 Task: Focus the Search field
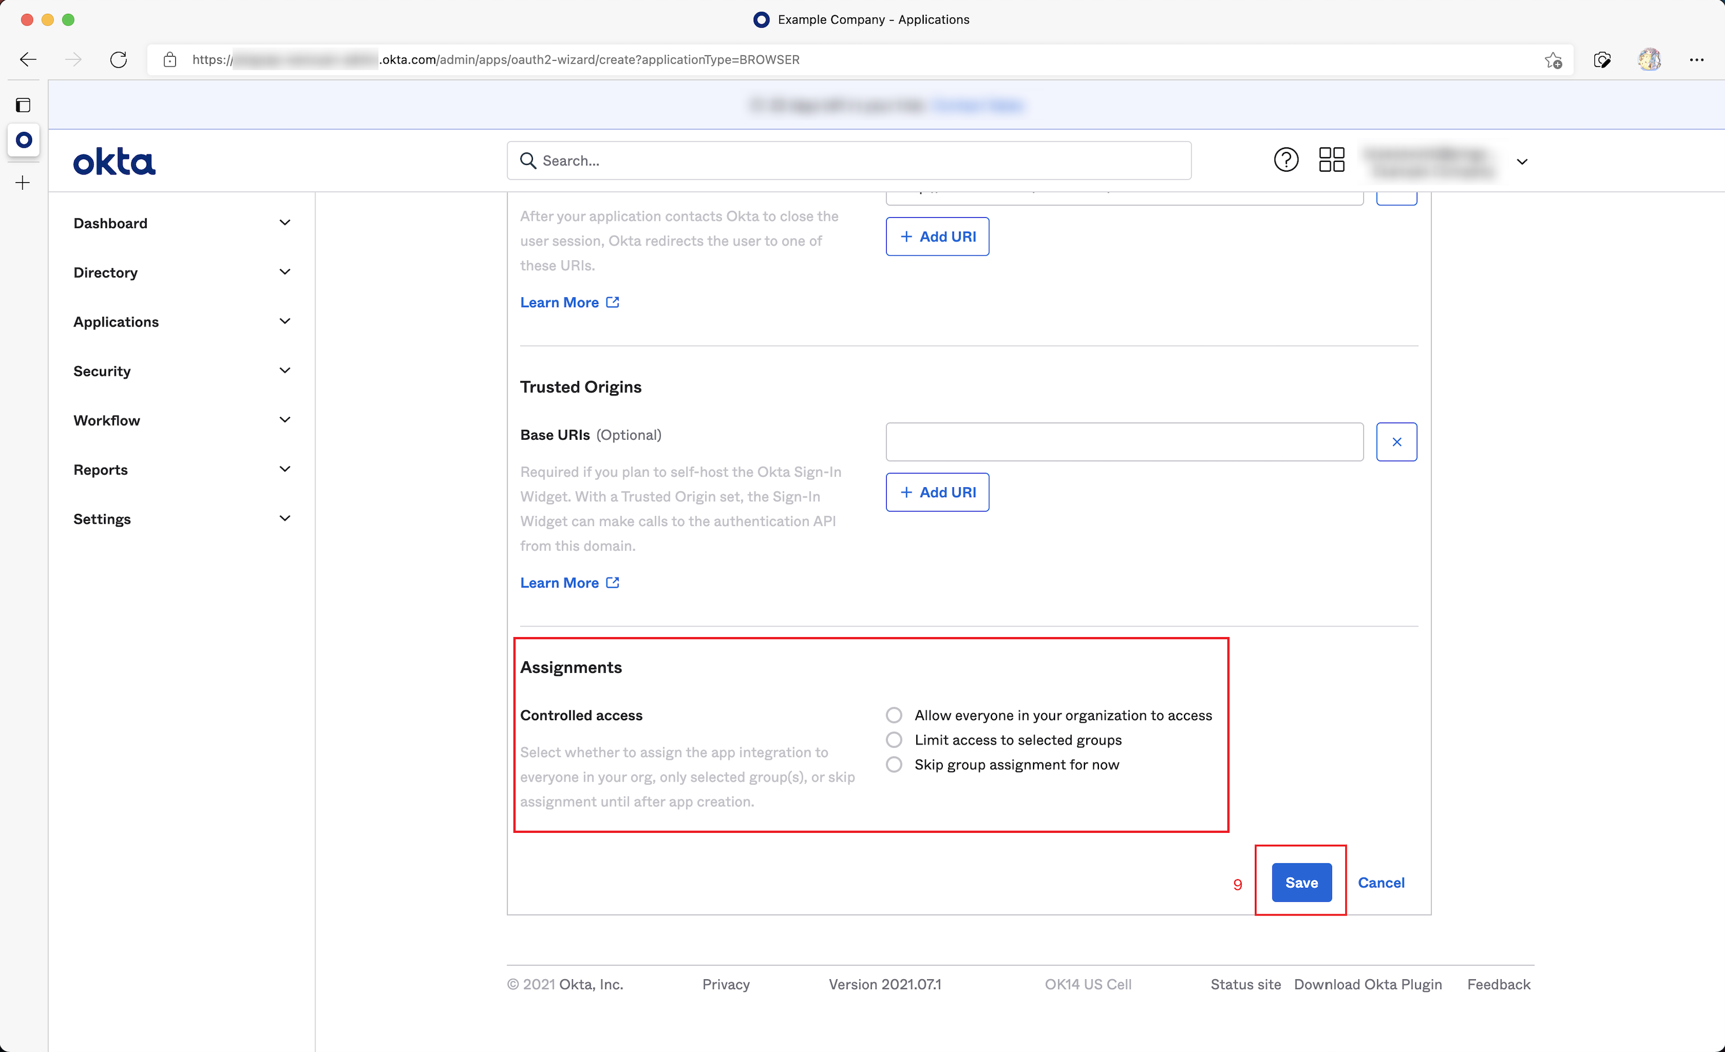(x=849, y=161)
